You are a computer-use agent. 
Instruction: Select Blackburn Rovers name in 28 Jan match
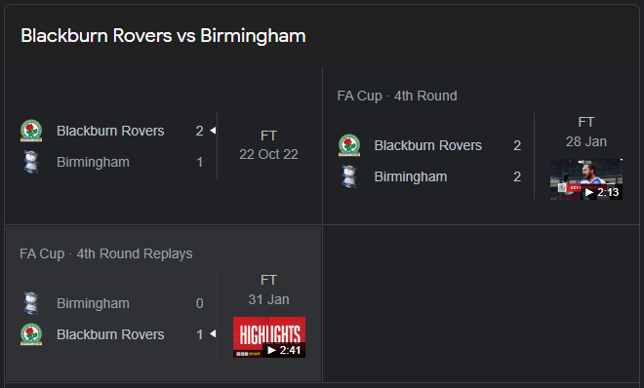(428, 145)
